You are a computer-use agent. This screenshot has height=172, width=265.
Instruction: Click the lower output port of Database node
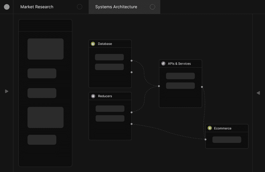[x=132, y=72]
